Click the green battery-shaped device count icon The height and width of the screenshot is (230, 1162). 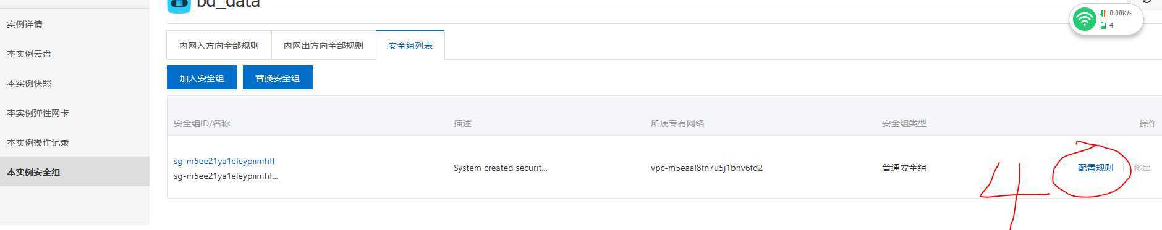point(1103,25)
